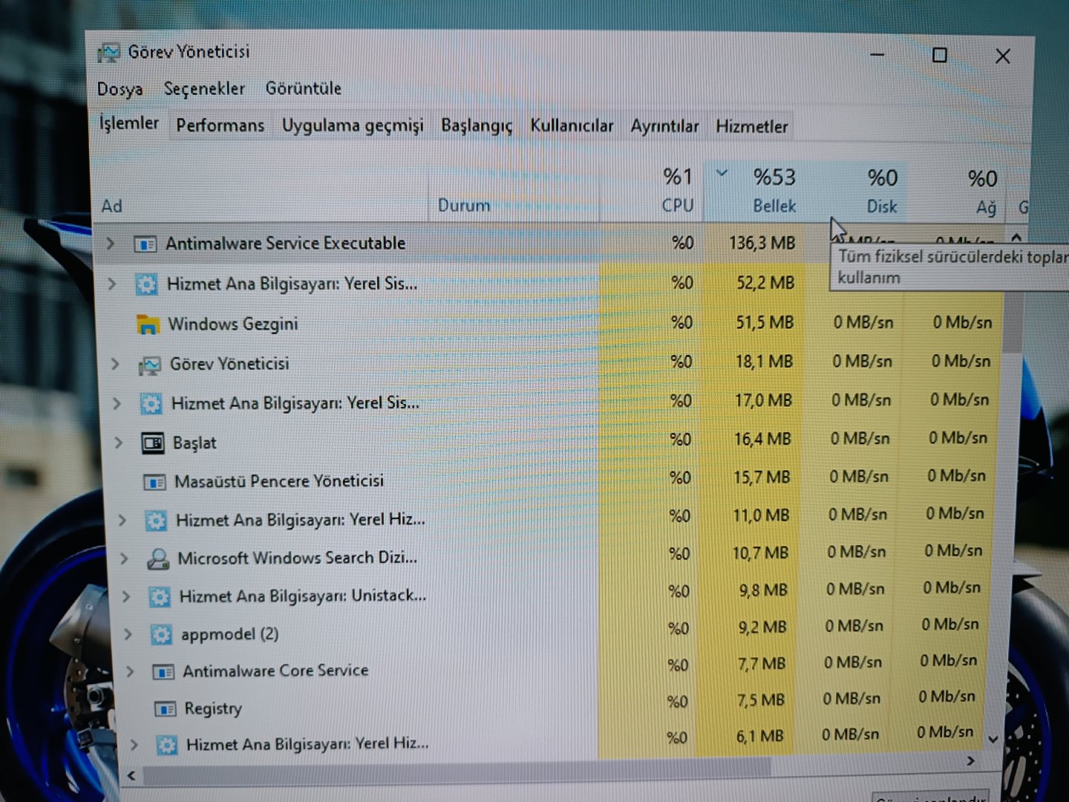Image resolution: width=1069 pixels, height=802 pixels.
Task: Expand the Hizmet Ana Bilgisayarı row using 52,2 MB
Action: point(112,283)
